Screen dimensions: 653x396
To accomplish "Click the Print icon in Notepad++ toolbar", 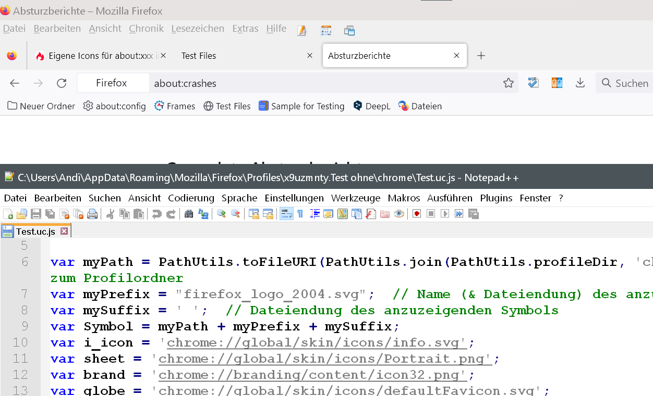I will 92,214.
